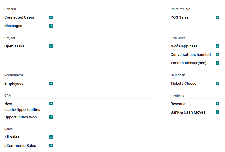Uncheck the Connected Users checkbox
Screen dimensions: 225x152
(51, 17)
